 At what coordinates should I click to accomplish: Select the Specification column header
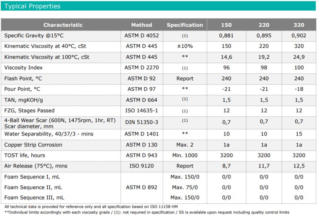185,25
